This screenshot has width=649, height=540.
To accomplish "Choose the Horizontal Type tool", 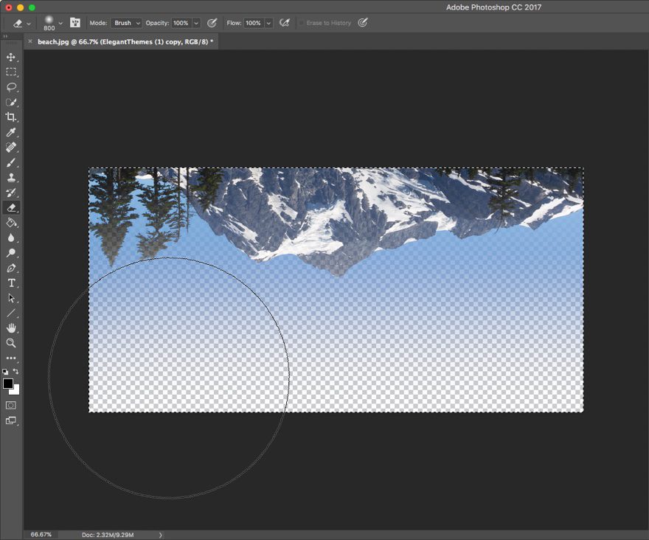I will (11, 283).
